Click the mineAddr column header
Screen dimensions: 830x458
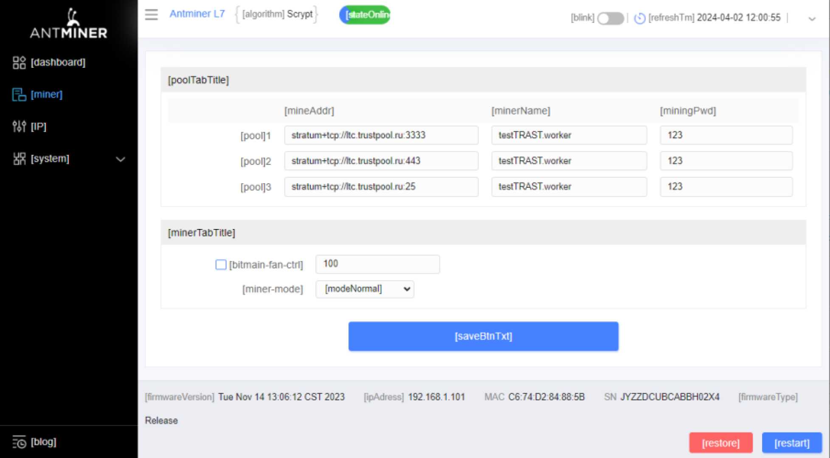[309, 111]
